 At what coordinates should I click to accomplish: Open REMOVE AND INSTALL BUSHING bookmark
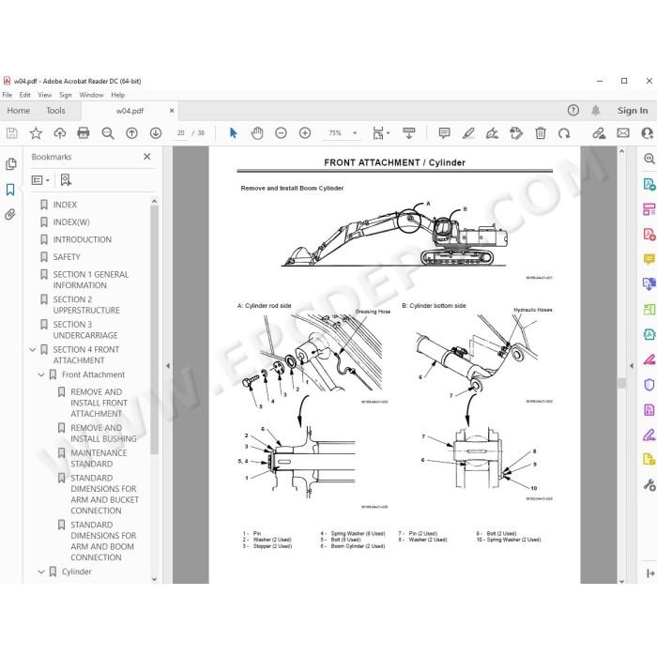click(x=103, y=434)
